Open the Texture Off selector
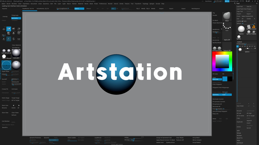The image size is (259, 145). tap(227, 47)
